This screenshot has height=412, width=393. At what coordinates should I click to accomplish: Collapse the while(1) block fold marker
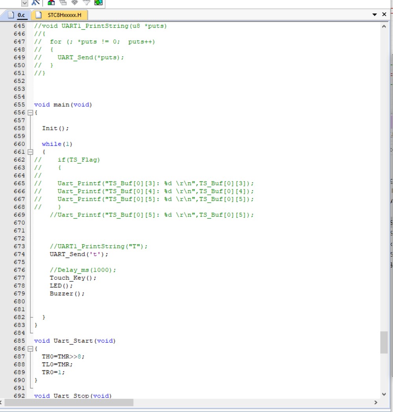(x=30, y=152)
